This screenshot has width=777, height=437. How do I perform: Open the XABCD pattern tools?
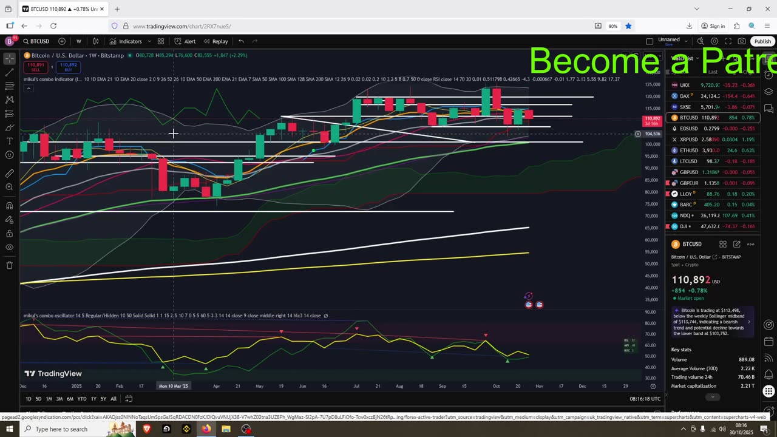click(x=9, y=100)
